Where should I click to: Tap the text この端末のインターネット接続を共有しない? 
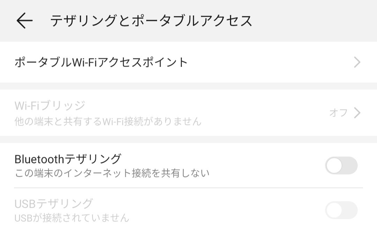tap(112, 173)
